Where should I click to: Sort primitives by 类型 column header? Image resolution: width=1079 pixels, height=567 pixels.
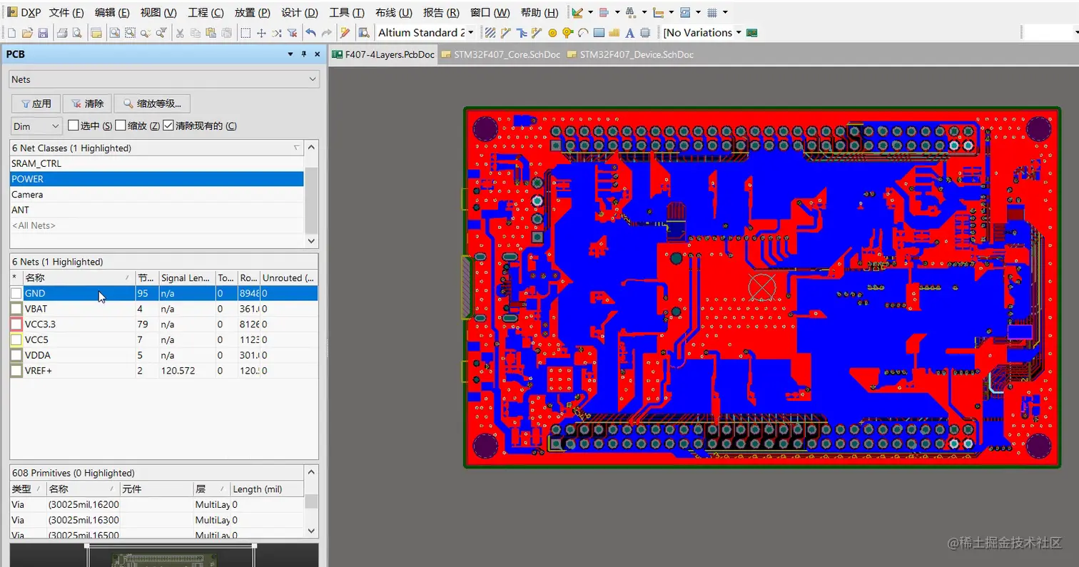point(29,489)
